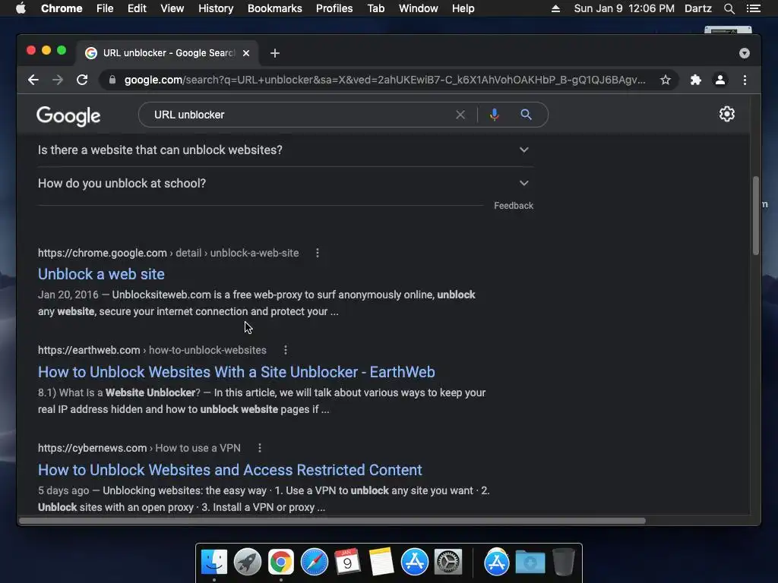Open the Chrome profile avatar
Image resolution: width=778 pixels, height=583 pixels.
720,80
